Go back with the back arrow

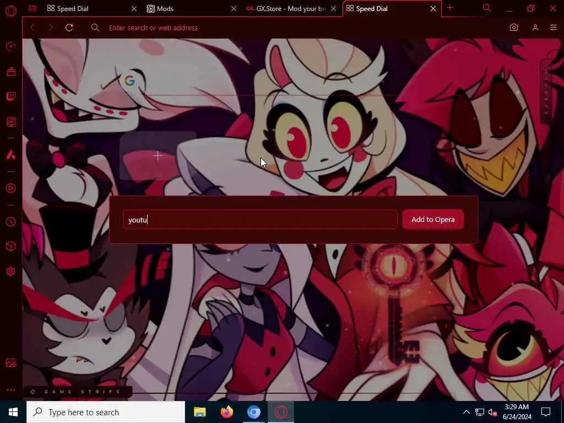click(x=32, y=28)
